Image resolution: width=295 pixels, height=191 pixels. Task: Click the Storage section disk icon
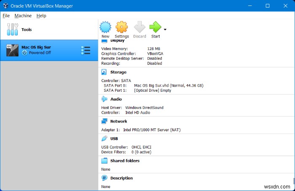(104, 72)
